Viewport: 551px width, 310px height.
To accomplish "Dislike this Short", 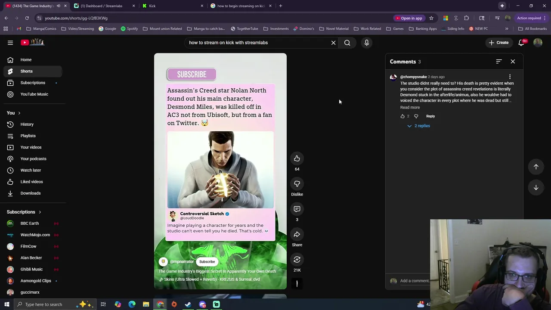I will click(x=297, y=184).
